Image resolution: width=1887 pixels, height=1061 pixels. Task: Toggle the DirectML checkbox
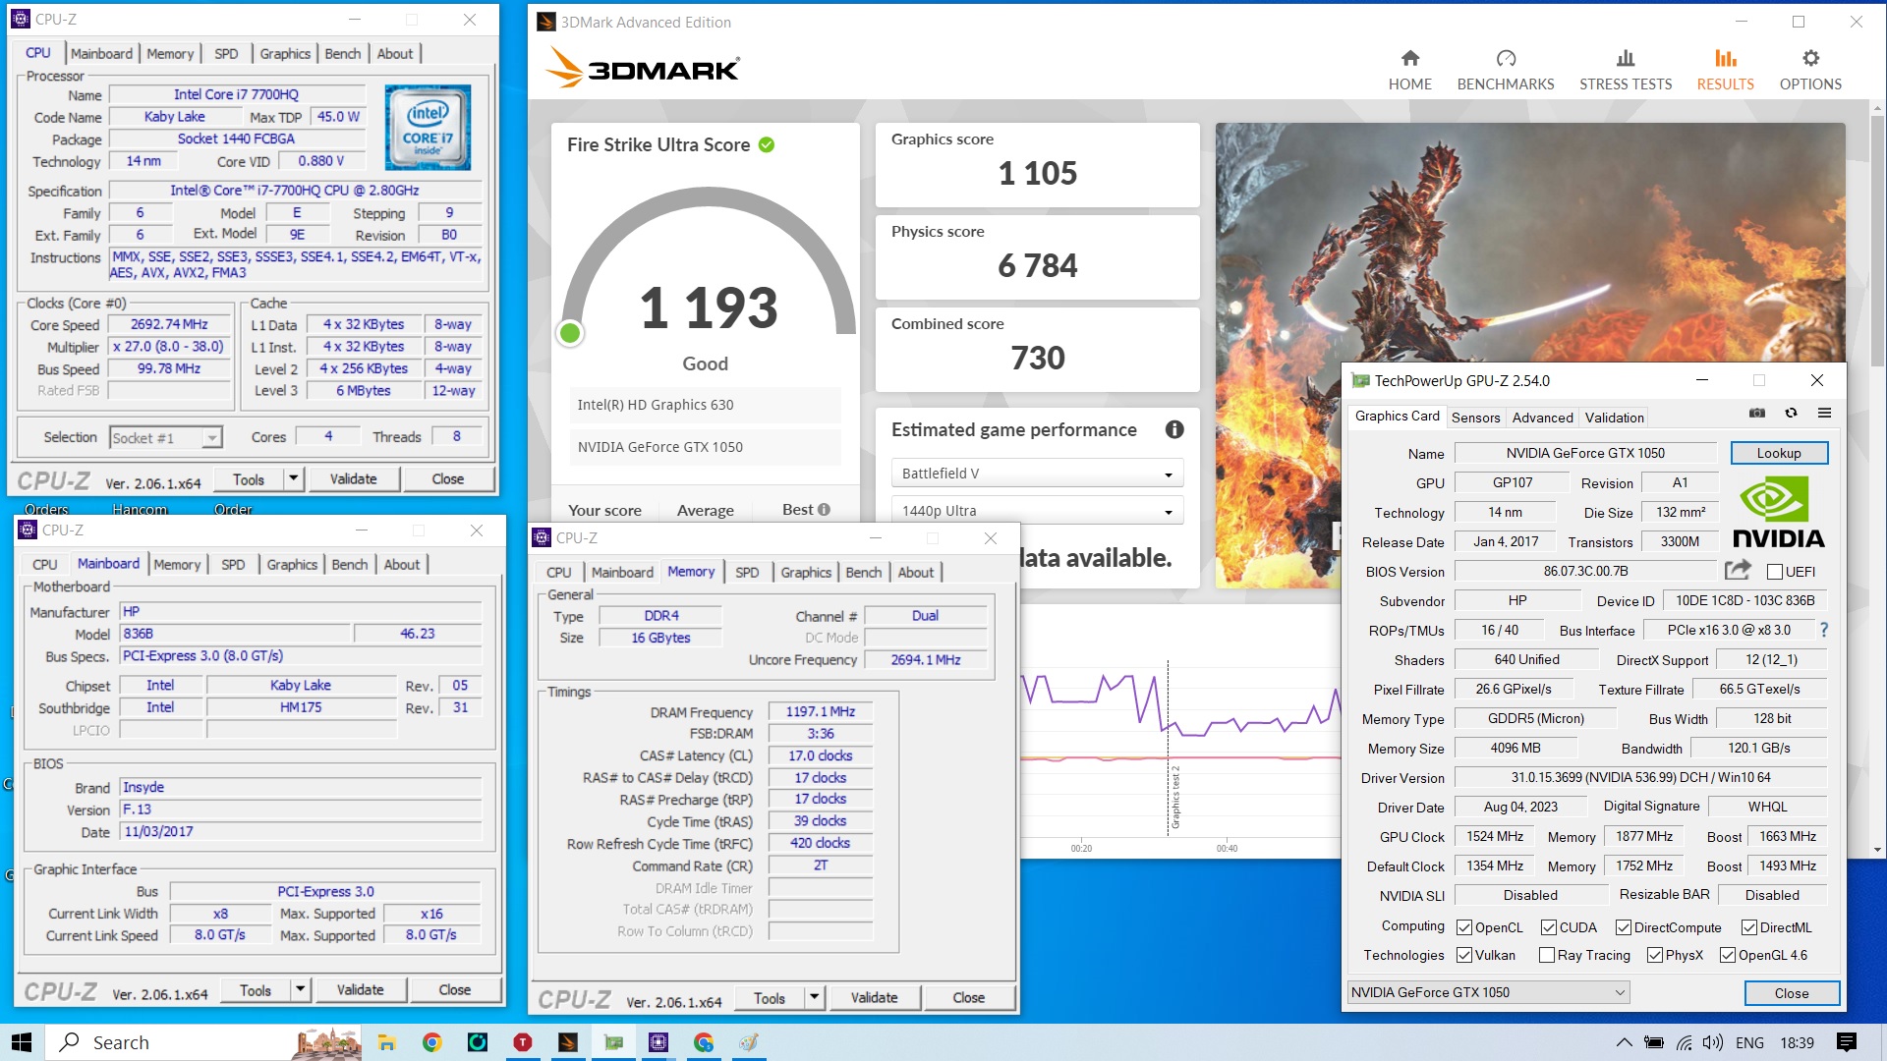click(x=1749, y=927)
